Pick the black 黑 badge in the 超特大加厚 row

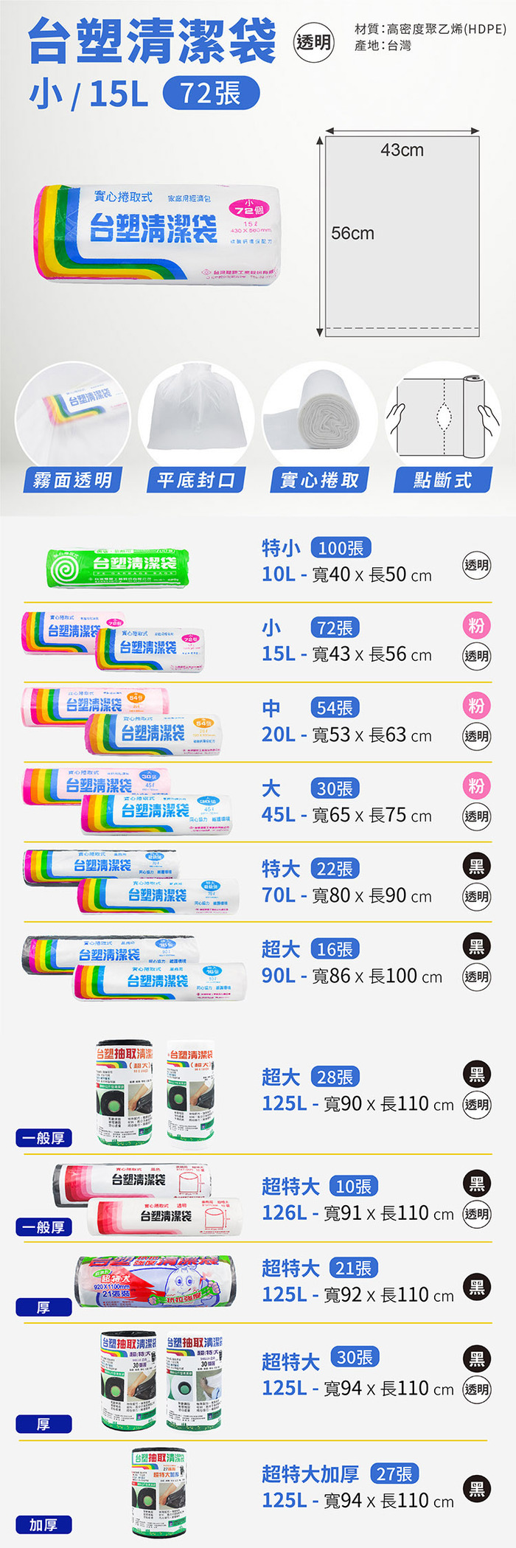pyautogui.click(x=476, y=1489)
